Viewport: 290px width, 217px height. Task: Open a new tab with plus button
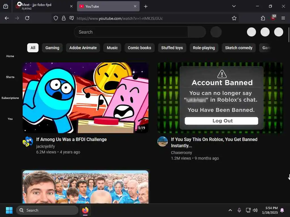146,6
